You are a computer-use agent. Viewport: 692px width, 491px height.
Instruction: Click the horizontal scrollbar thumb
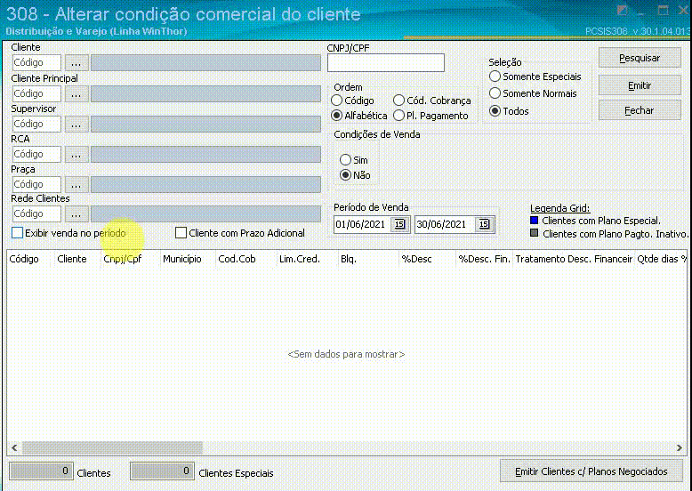(113, 447)
